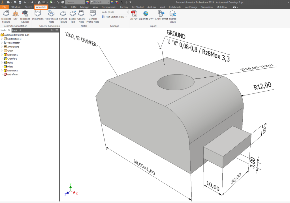Image resolution: width=290 pixels, height=203 pixels.
Task: Add a Leader Text note
Action: point(72,17)
